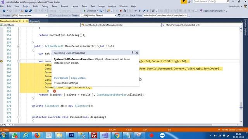Open Firefox from the taskbar
The height and width of the screenshot is (139, 248).
(x=37, y=136)
